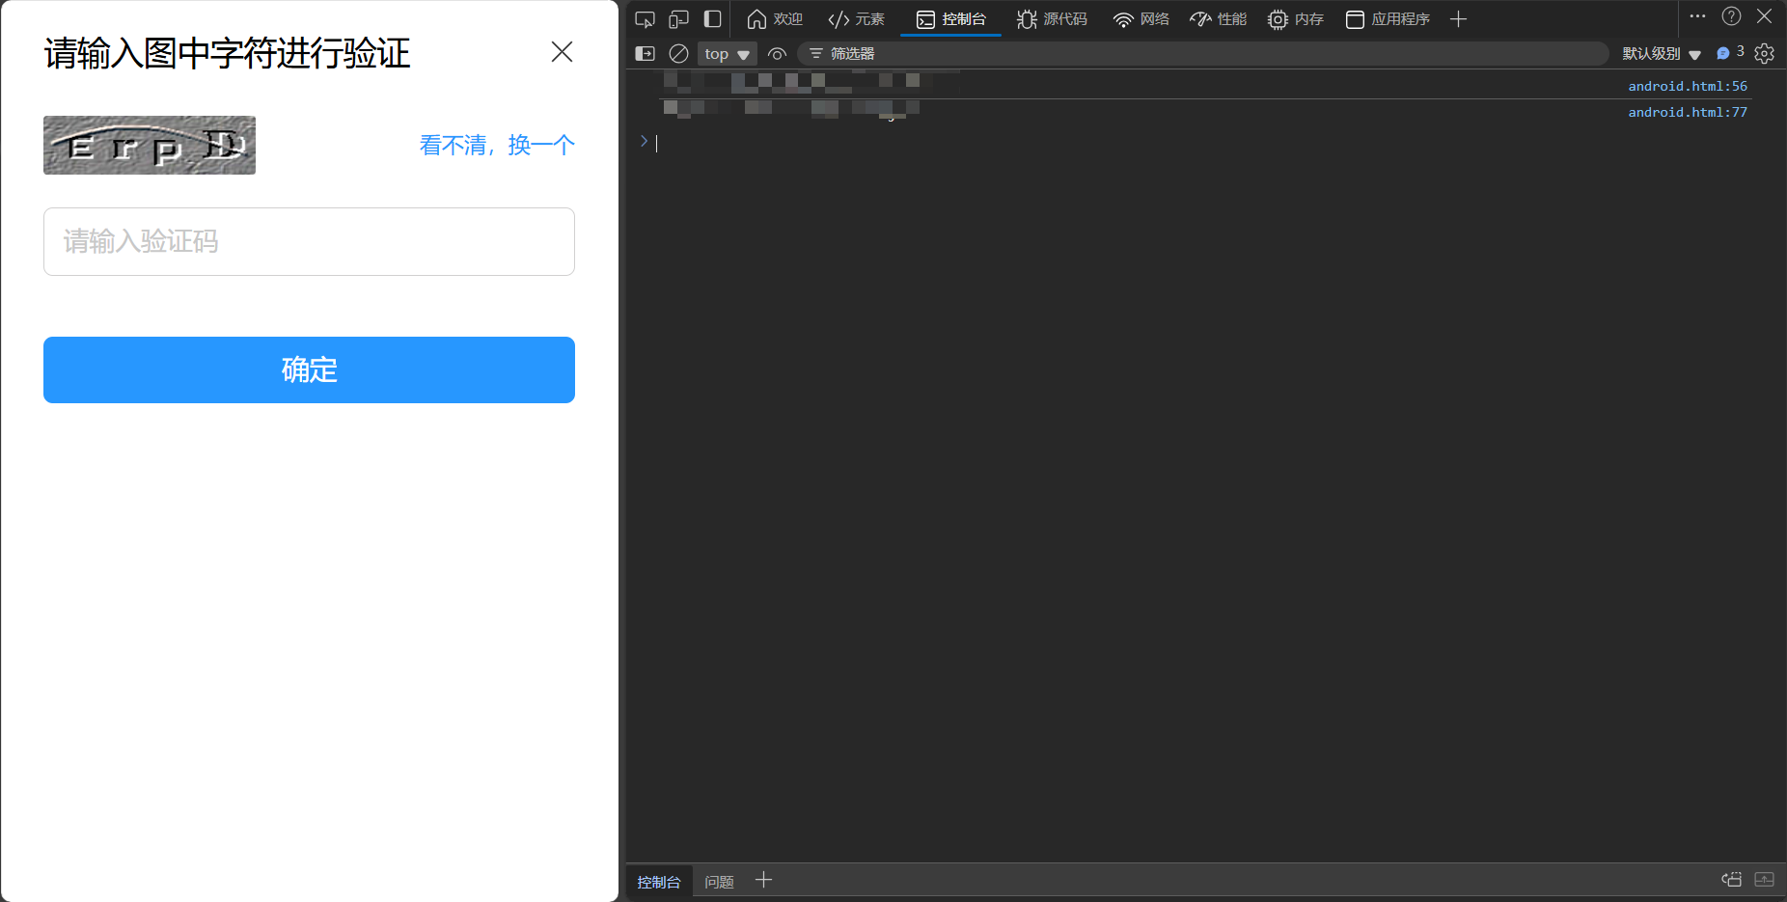Viewport: 1787px width, 902px height.
Task: Create a live expression with the eye icon
Action: 777,54
